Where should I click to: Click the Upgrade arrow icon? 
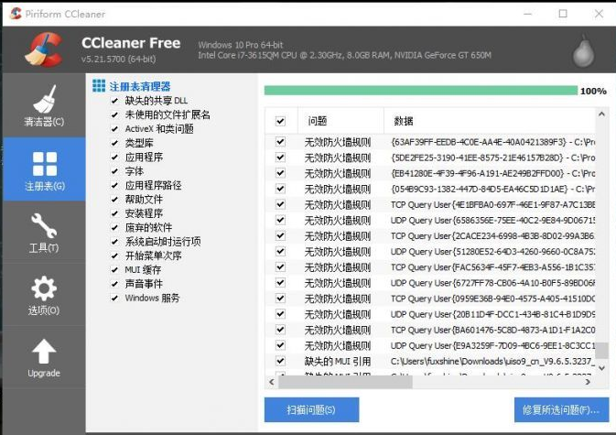click(44, 351)
